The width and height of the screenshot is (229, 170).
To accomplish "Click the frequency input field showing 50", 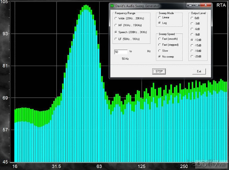I will click(x=121, y=52).
